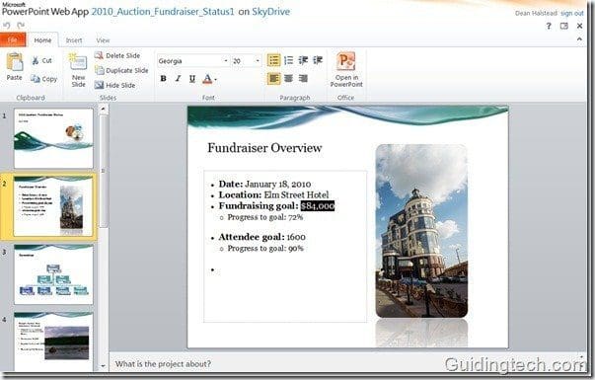
Task: Toggle Italic formatting
Action: [178, 79]
